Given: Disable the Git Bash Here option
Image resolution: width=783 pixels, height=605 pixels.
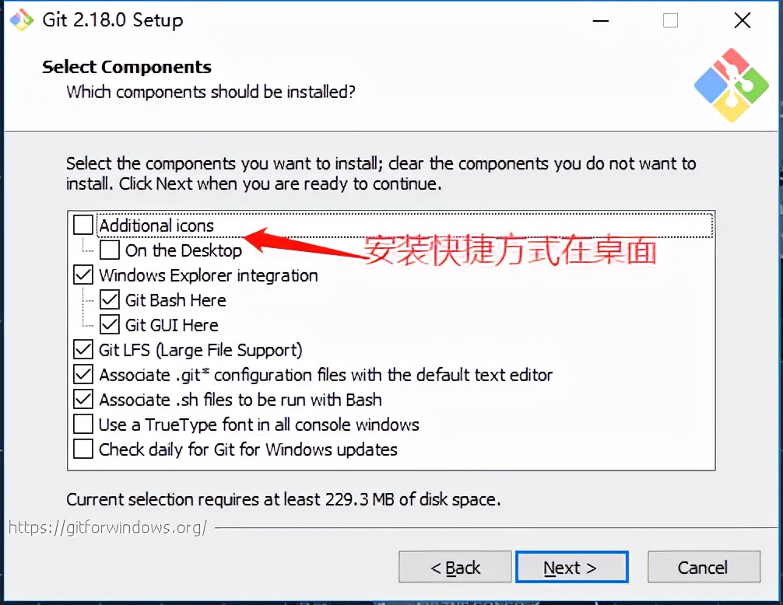Looking at the screenshot, I should point(110,300).
